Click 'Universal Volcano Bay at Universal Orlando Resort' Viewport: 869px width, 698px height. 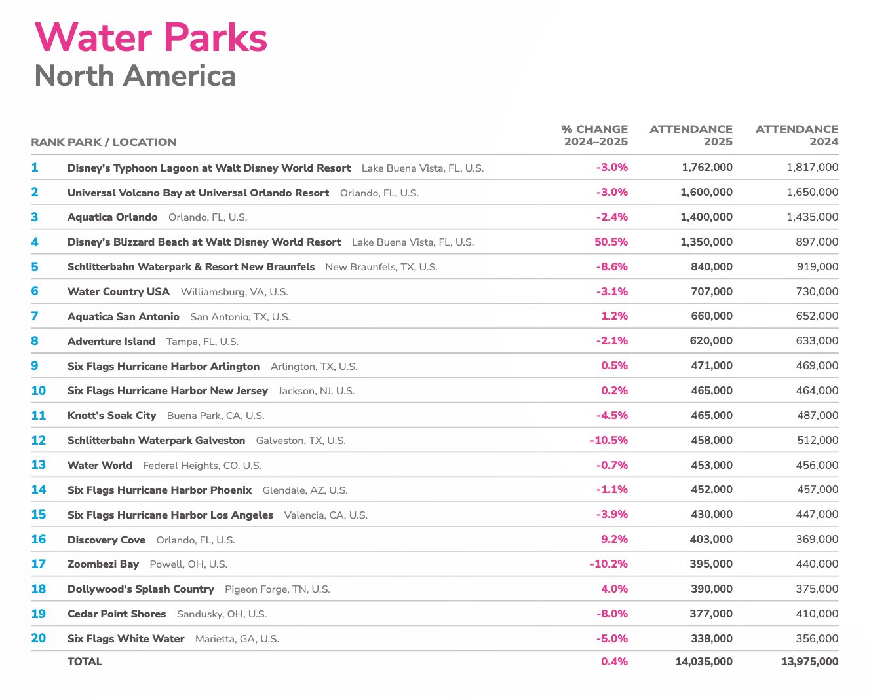[198, 193]
